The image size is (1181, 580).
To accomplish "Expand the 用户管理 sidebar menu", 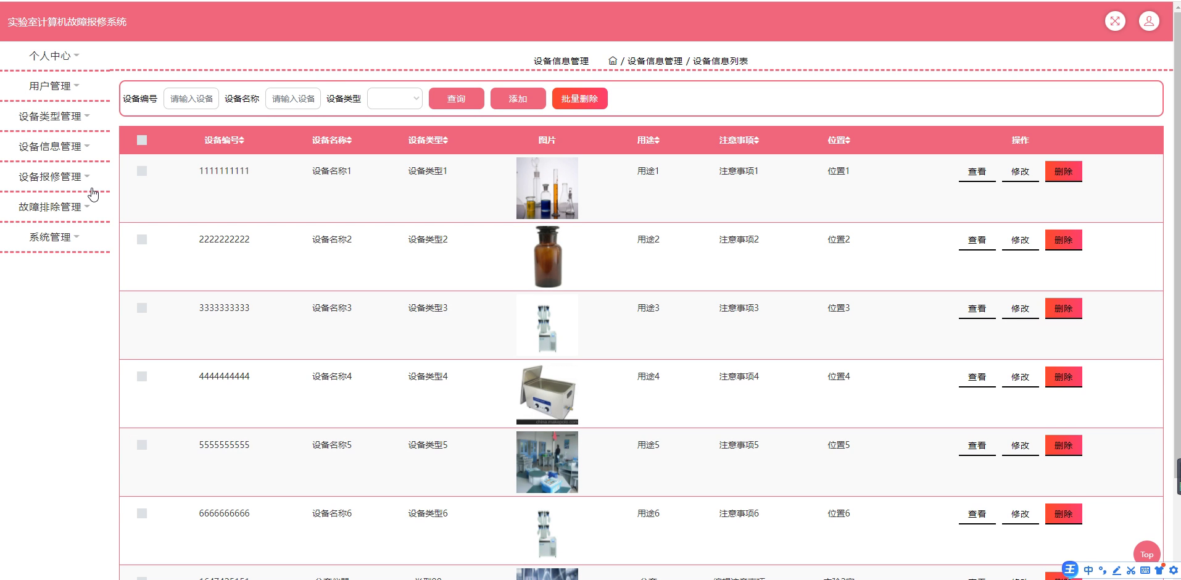I will pos(54,86).
